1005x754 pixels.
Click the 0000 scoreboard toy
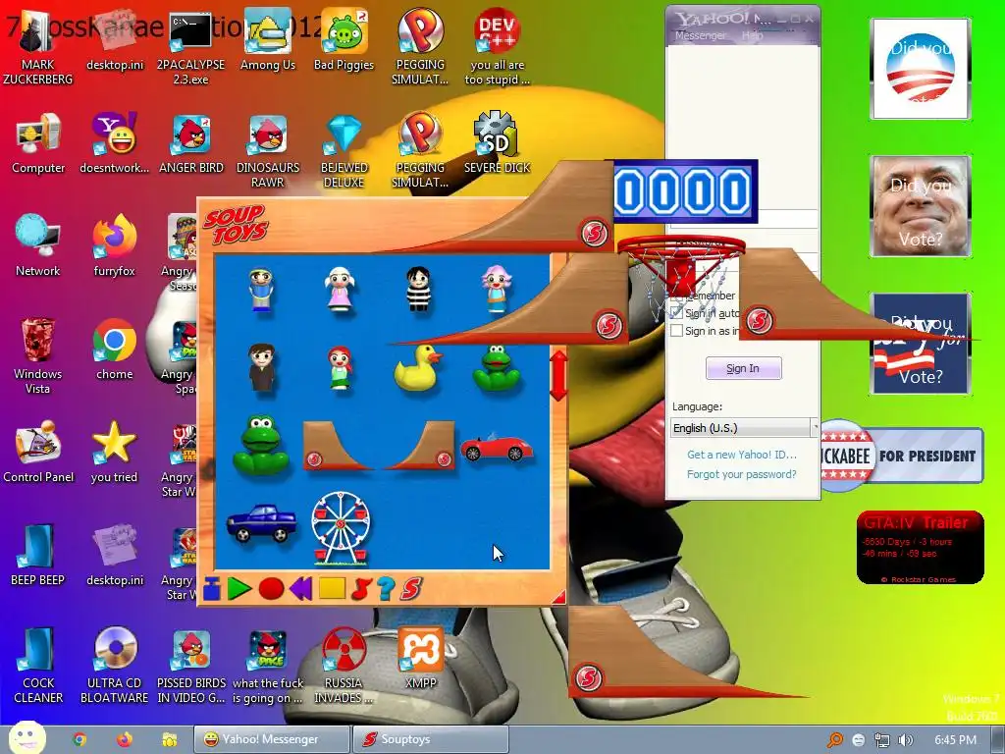click(684, 191)
